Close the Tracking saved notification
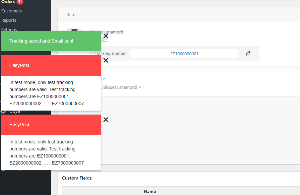 pyautogui.click(x=105, y=36)
